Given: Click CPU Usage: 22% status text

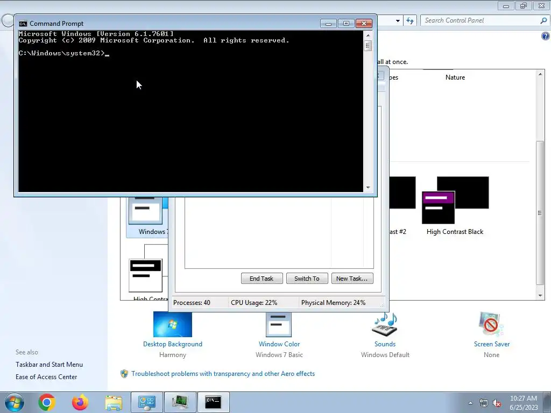Looking at the screenshot, I should click(x=254, y=303).
